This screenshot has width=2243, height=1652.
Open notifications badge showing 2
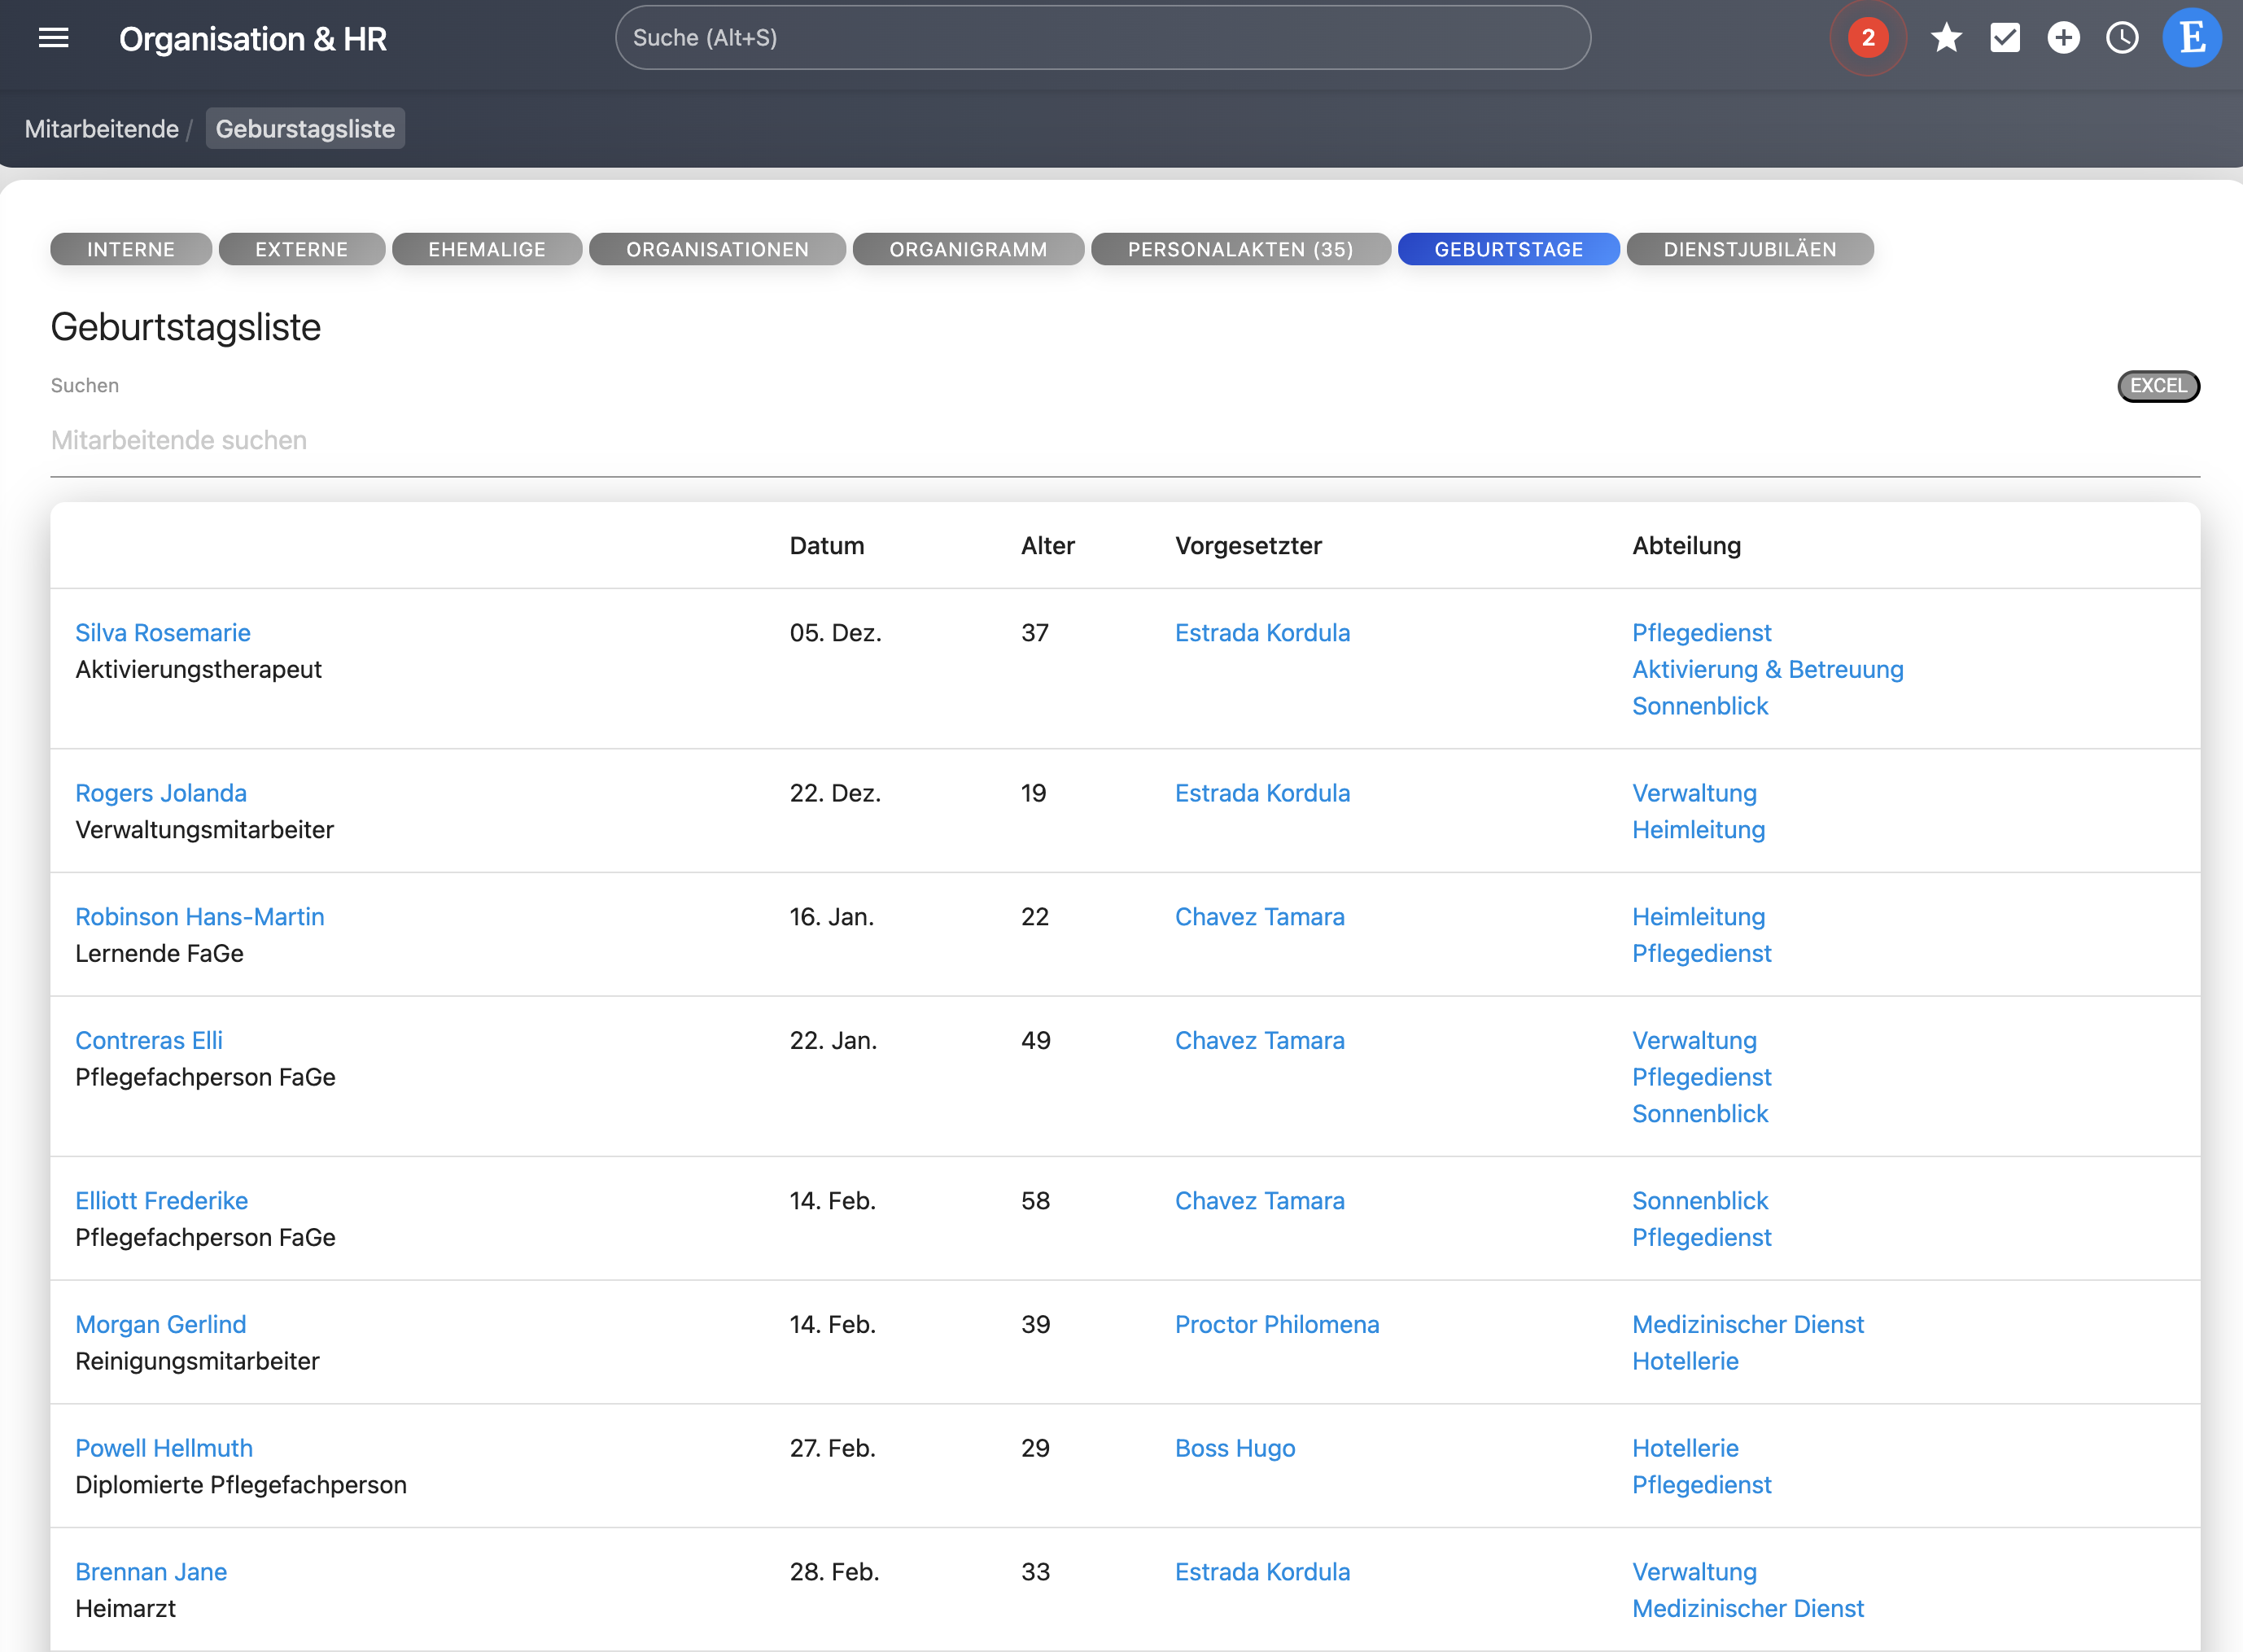(x=1867, y=38)
